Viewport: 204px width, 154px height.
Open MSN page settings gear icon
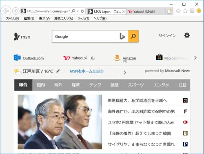coord(187,35)
